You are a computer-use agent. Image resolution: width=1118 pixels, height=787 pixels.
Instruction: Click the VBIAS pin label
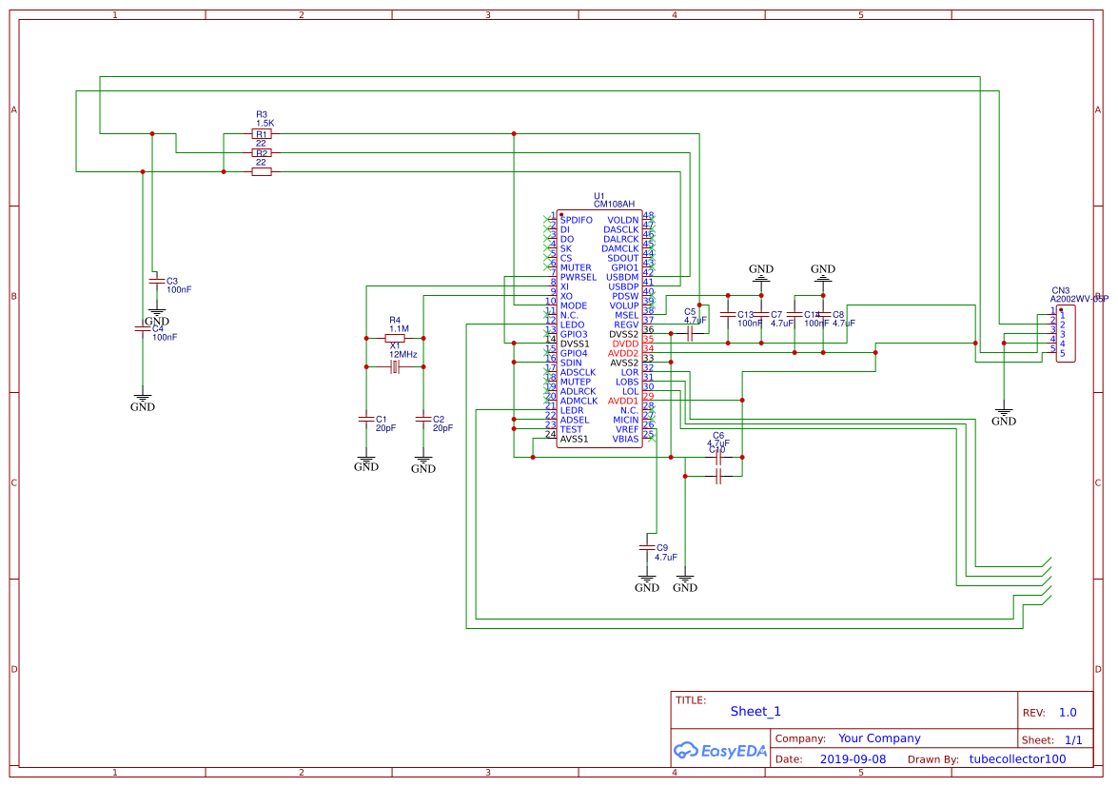(x=625, y=439)
